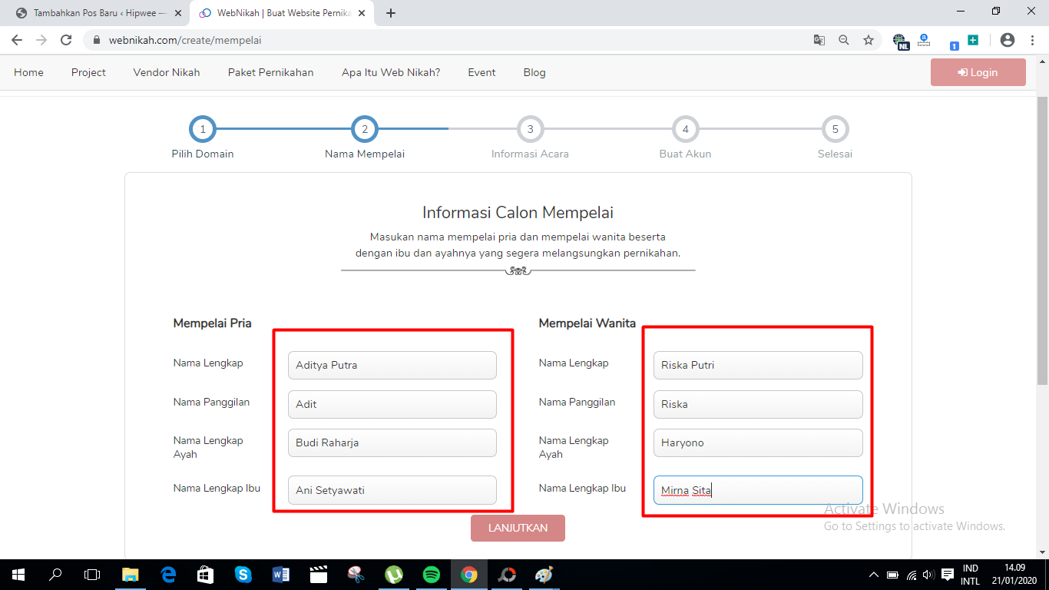Expand hidden icons in the system tray
This screenshot has width=1049, height=590.
point(874,574)
